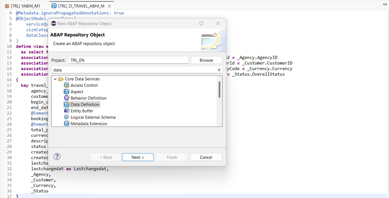Select 'Metadata Extension' in the tree

click(89, 124)
